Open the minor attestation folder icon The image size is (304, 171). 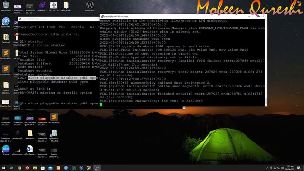[6, 87]
